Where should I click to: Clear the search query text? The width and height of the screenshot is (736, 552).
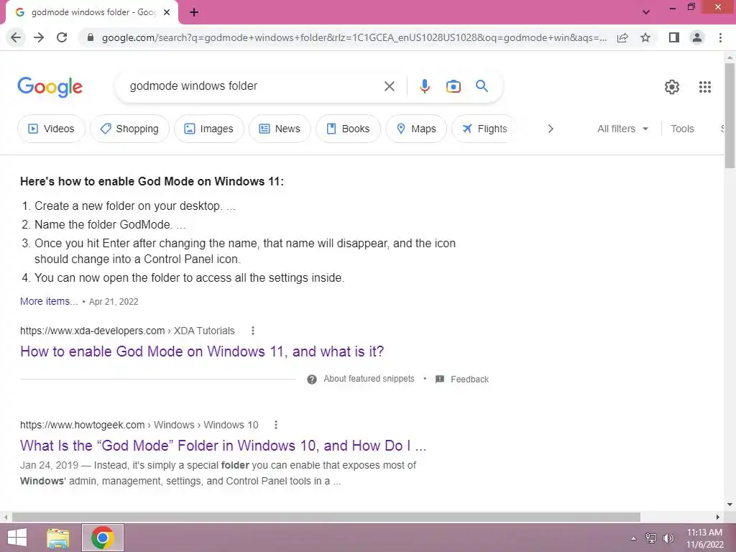tap(389, 86)
